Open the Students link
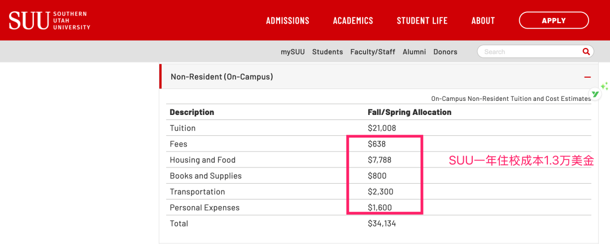Screen dimensions: 610x244 (328, 52)
